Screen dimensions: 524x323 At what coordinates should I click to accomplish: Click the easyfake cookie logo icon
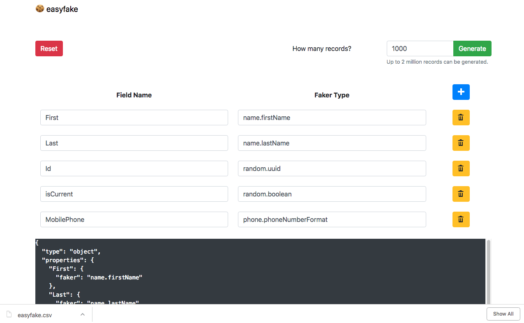tap(40, 9)
